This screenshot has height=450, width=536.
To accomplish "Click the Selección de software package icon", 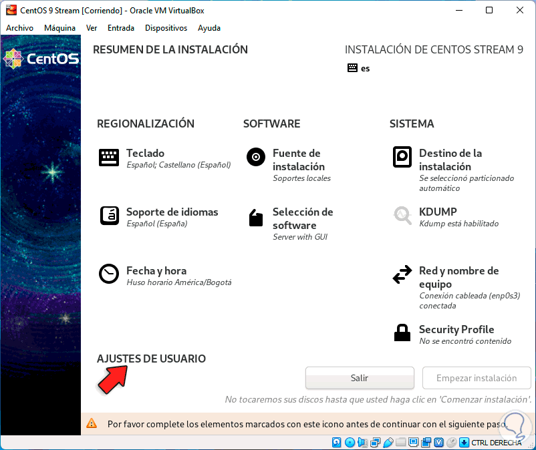I will pos(256,218).
